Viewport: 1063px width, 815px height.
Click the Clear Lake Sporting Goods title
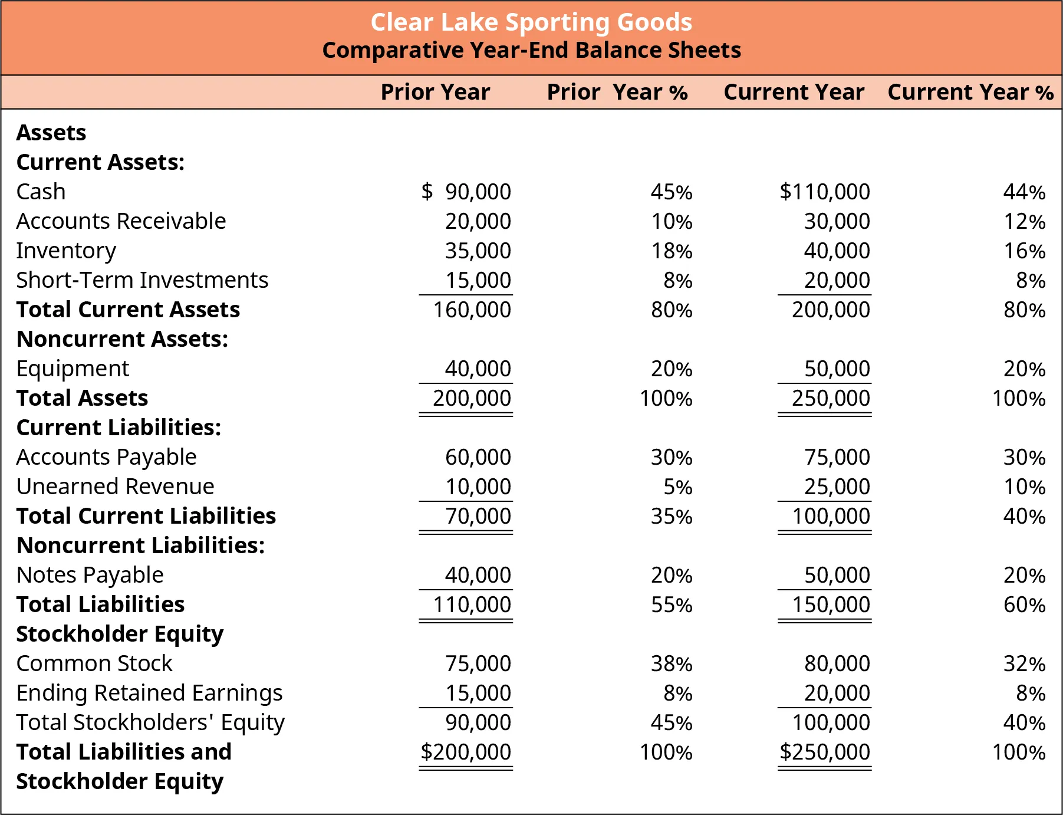pyautogui.click(x=531, y=22)
